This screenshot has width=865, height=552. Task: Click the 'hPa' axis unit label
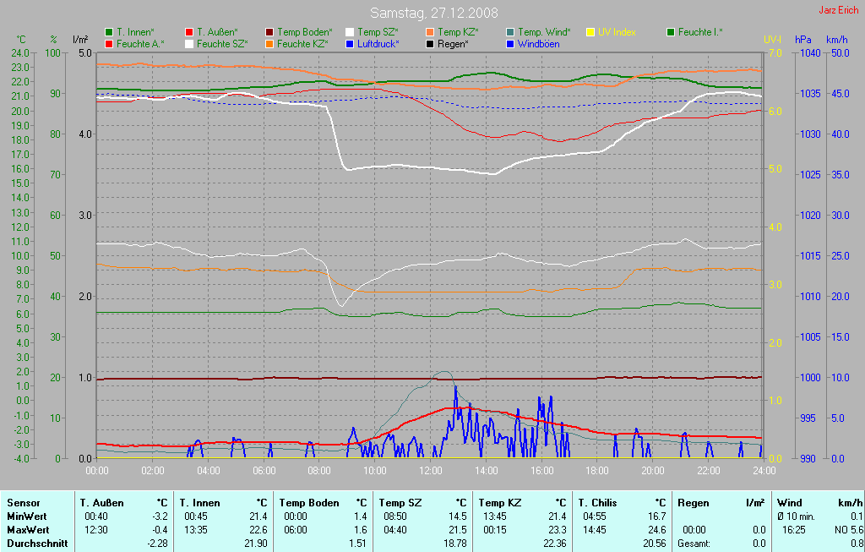click(x=803, y=40)
